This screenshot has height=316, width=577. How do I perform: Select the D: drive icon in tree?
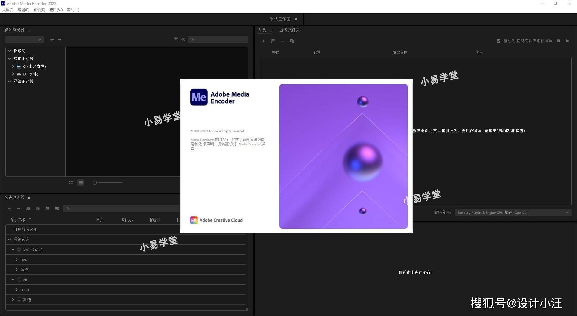(19, 74)
